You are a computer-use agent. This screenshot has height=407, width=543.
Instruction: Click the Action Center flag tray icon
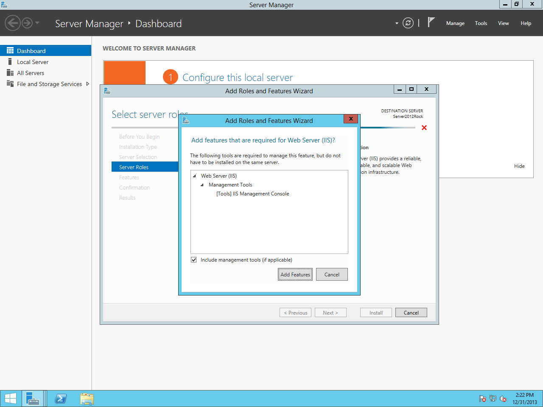click(x=483, y=399)
